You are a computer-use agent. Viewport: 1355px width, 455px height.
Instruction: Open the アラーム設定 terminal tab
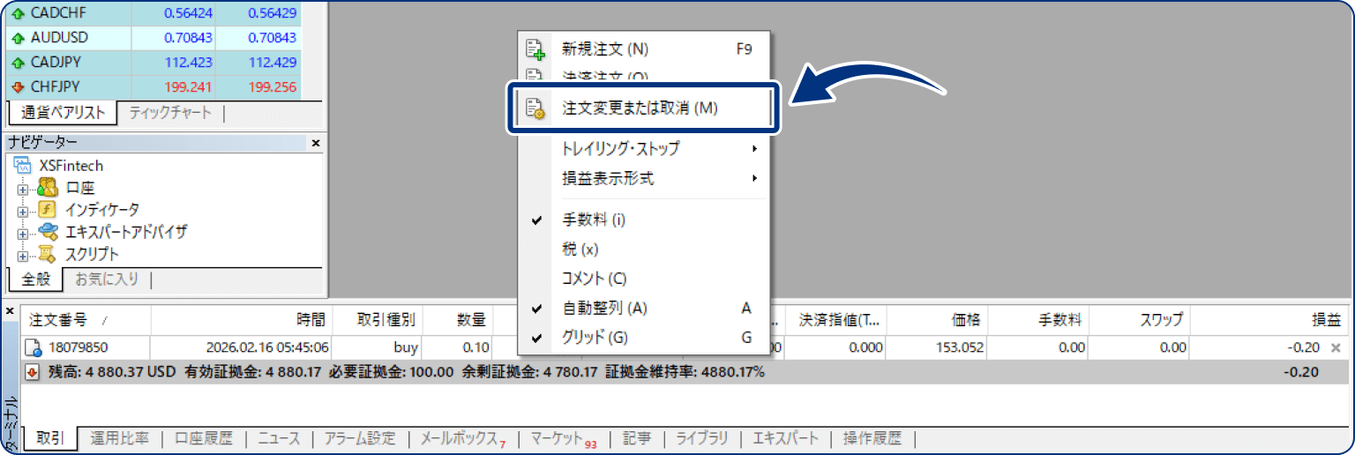pos(359,438)
